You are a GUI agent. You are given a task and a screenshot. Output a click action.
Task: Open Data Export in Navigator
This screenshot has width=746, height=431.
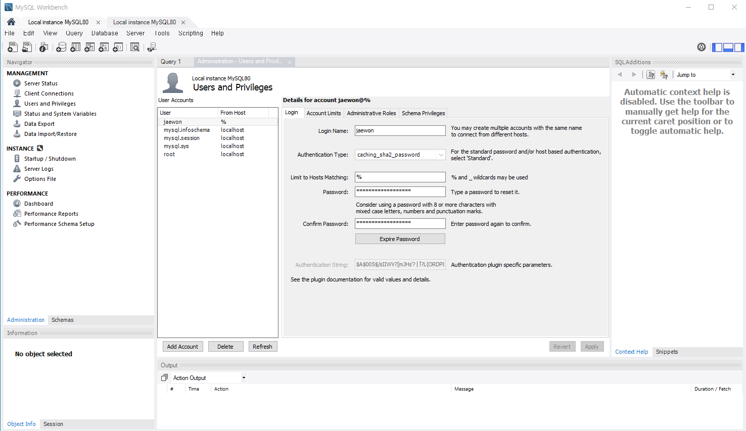tap(39, 124)
